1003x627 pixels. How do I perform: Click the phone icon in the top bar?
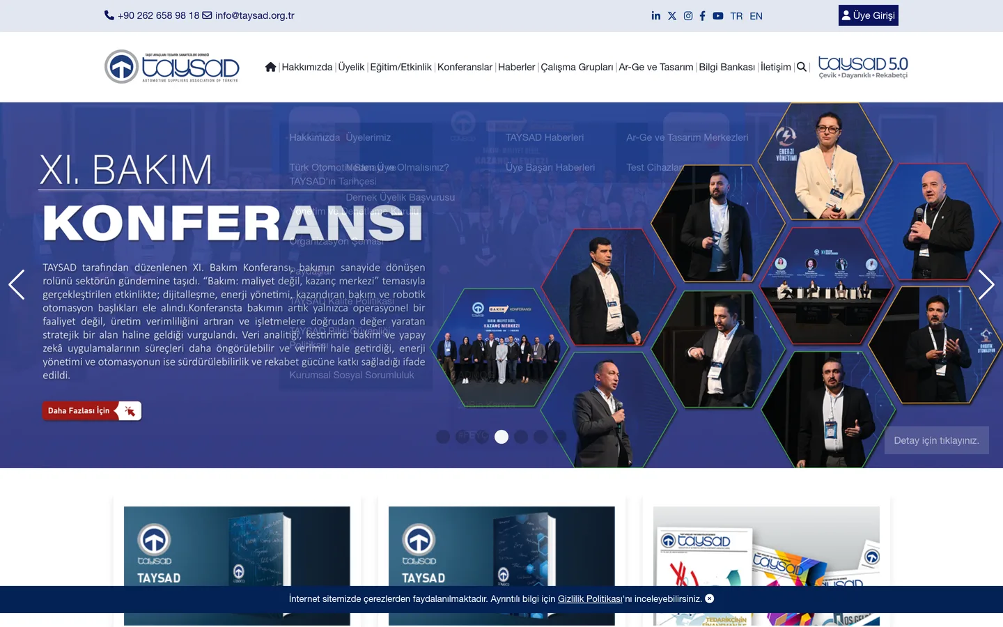(109, 15)
